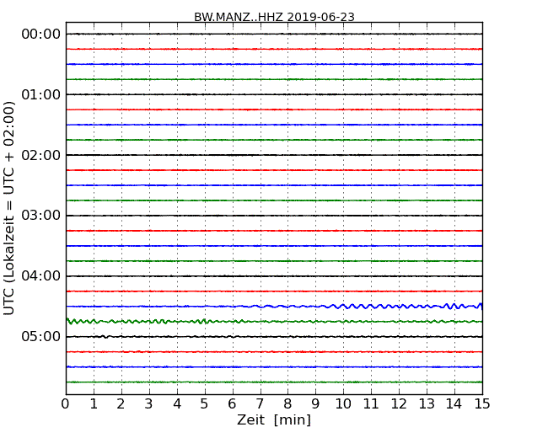Click the x-axis tick label 3
This screenshot has width=548, height=438.
tap(149, 404)
